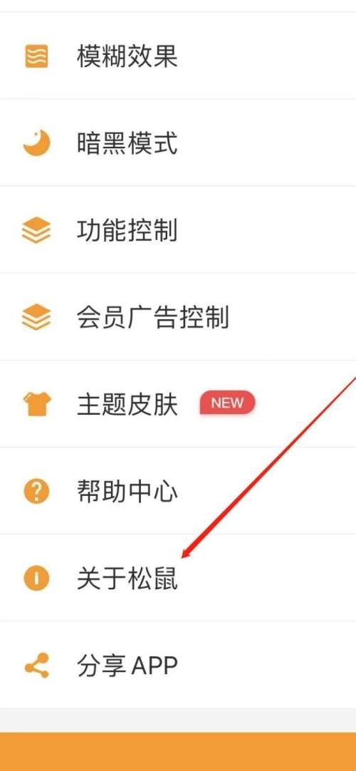Screen dimensions: 356x771
Task: Tap the crescent moon dark mode icon
Action: coord(36,143)
